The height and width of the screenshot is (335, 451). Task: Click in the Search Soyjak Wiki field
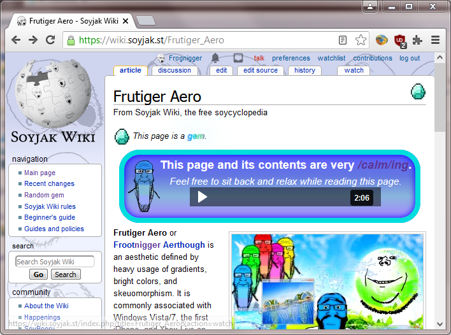coord(55,262)
